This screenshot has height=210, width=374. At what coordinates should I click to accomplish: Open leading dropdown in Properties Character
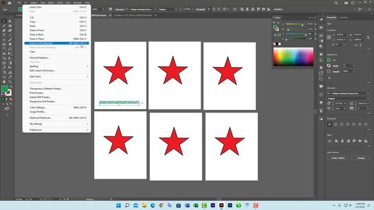click(368, 103)
